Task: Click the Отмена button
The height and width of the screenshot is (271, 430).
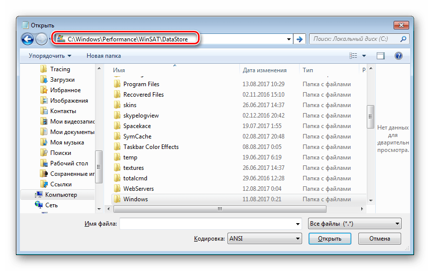Action: pyautogui.click(x=380, y=239)
